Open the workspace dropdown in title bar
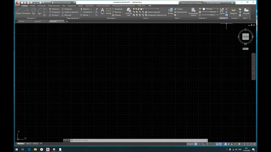Viewport: 271px width, 152px height. tap(63, 3)
